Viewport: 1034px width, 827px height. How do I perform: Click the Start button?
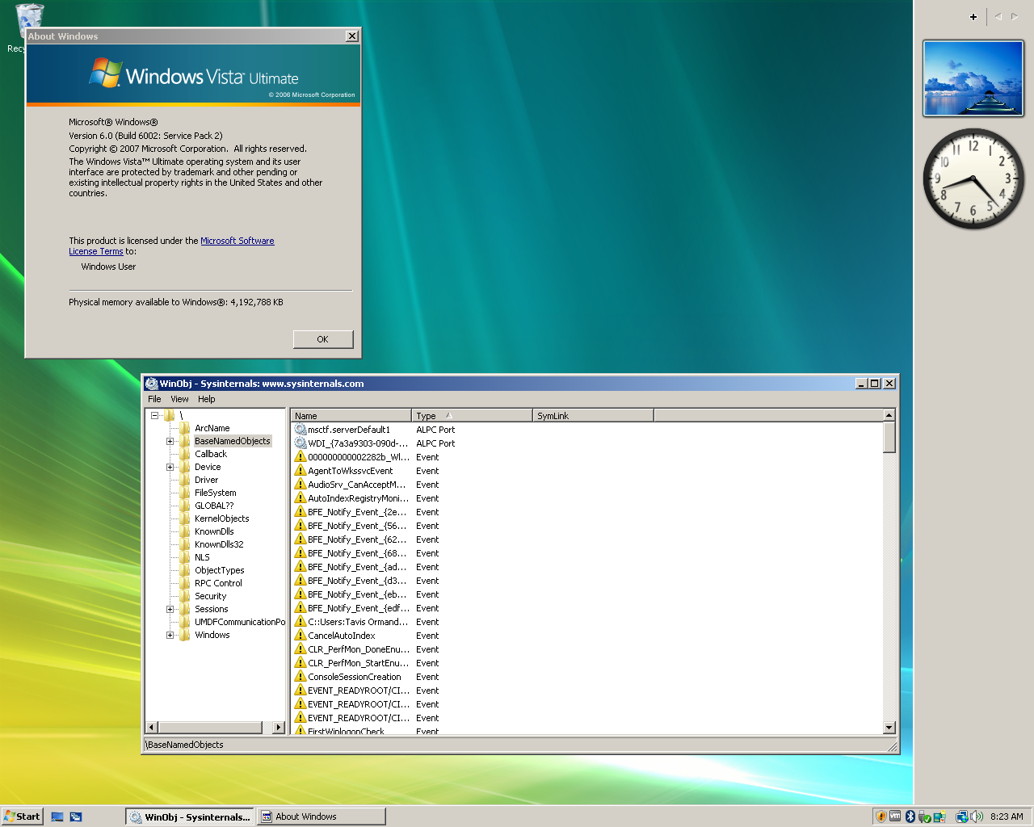point(22,817)
